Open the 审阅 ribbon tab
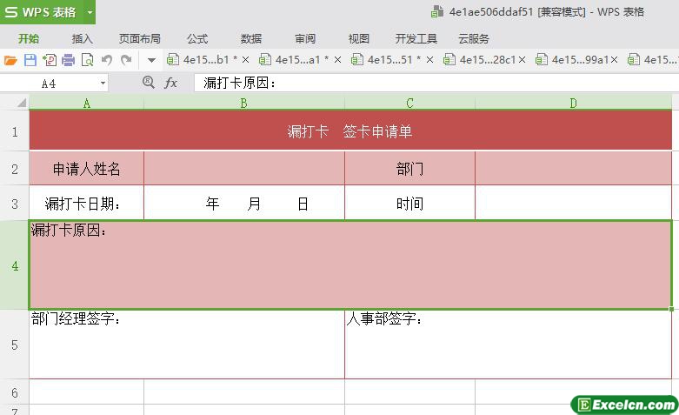The image size is (679, 415). click(305, 38)
